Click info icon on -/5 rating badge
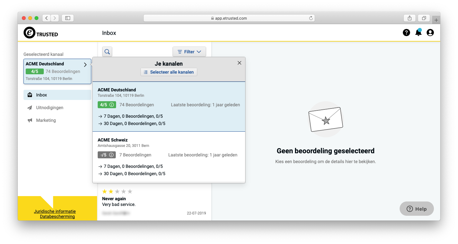Viewport: 458px width, 244px height. [111, 155]
